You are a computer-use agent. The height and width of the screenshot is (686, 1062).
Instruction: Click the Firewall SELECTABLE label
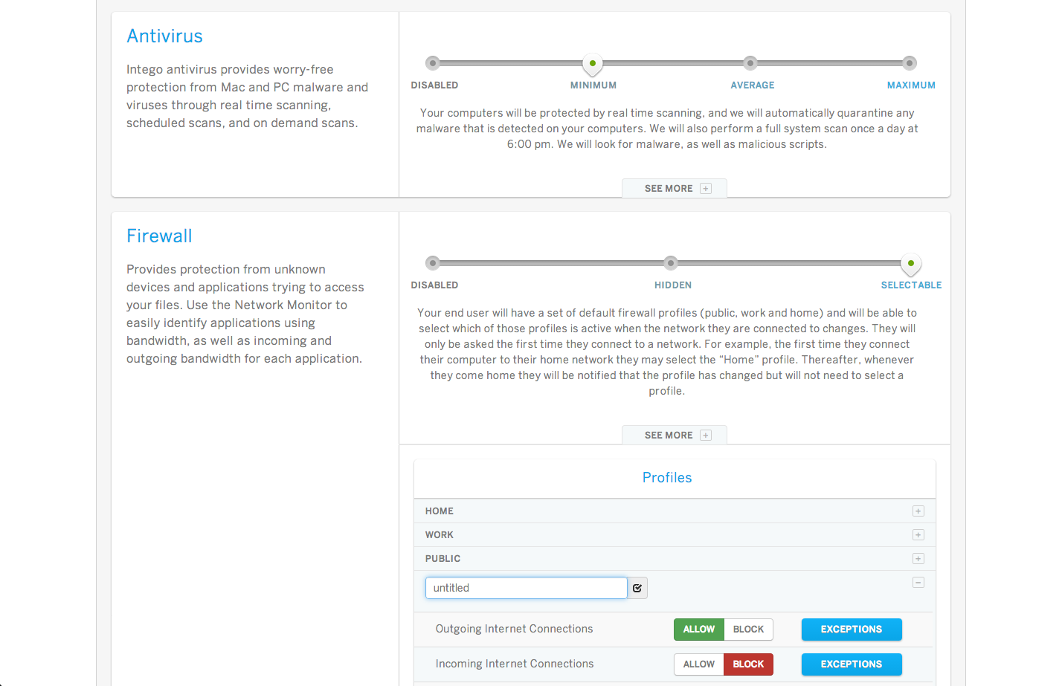[x=911, y=285]
